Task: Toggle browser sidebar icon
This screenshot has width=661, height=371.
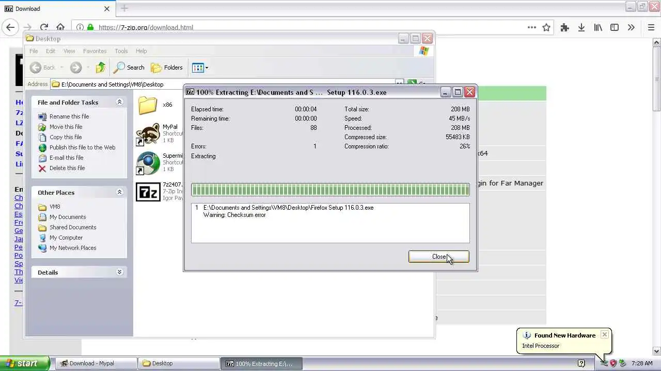Action: [615, 27]
